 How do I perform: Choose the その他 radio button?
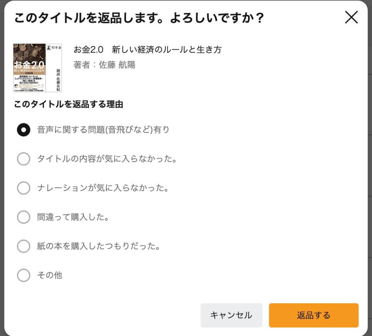pyautogui.click(x=24, y=275)
